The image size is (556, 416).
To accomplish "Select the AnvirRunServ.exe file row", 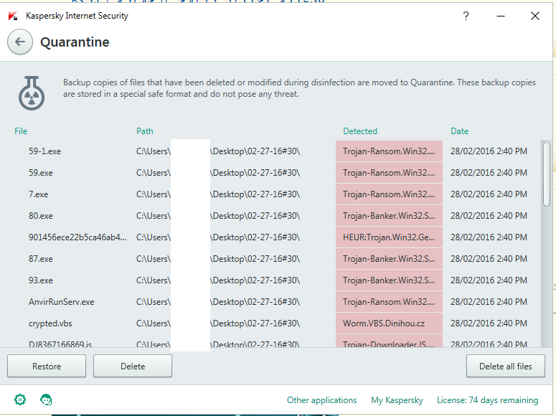I will [x=270, y=302].
